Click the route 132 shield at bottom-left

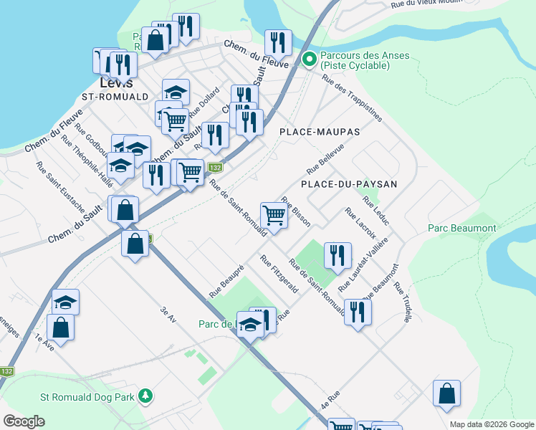[6, 371]
